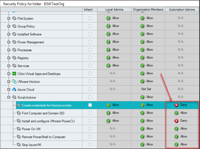Click Organization Members Allow text for Registry
Screen dimensions: 200x149
coord(149,58)
